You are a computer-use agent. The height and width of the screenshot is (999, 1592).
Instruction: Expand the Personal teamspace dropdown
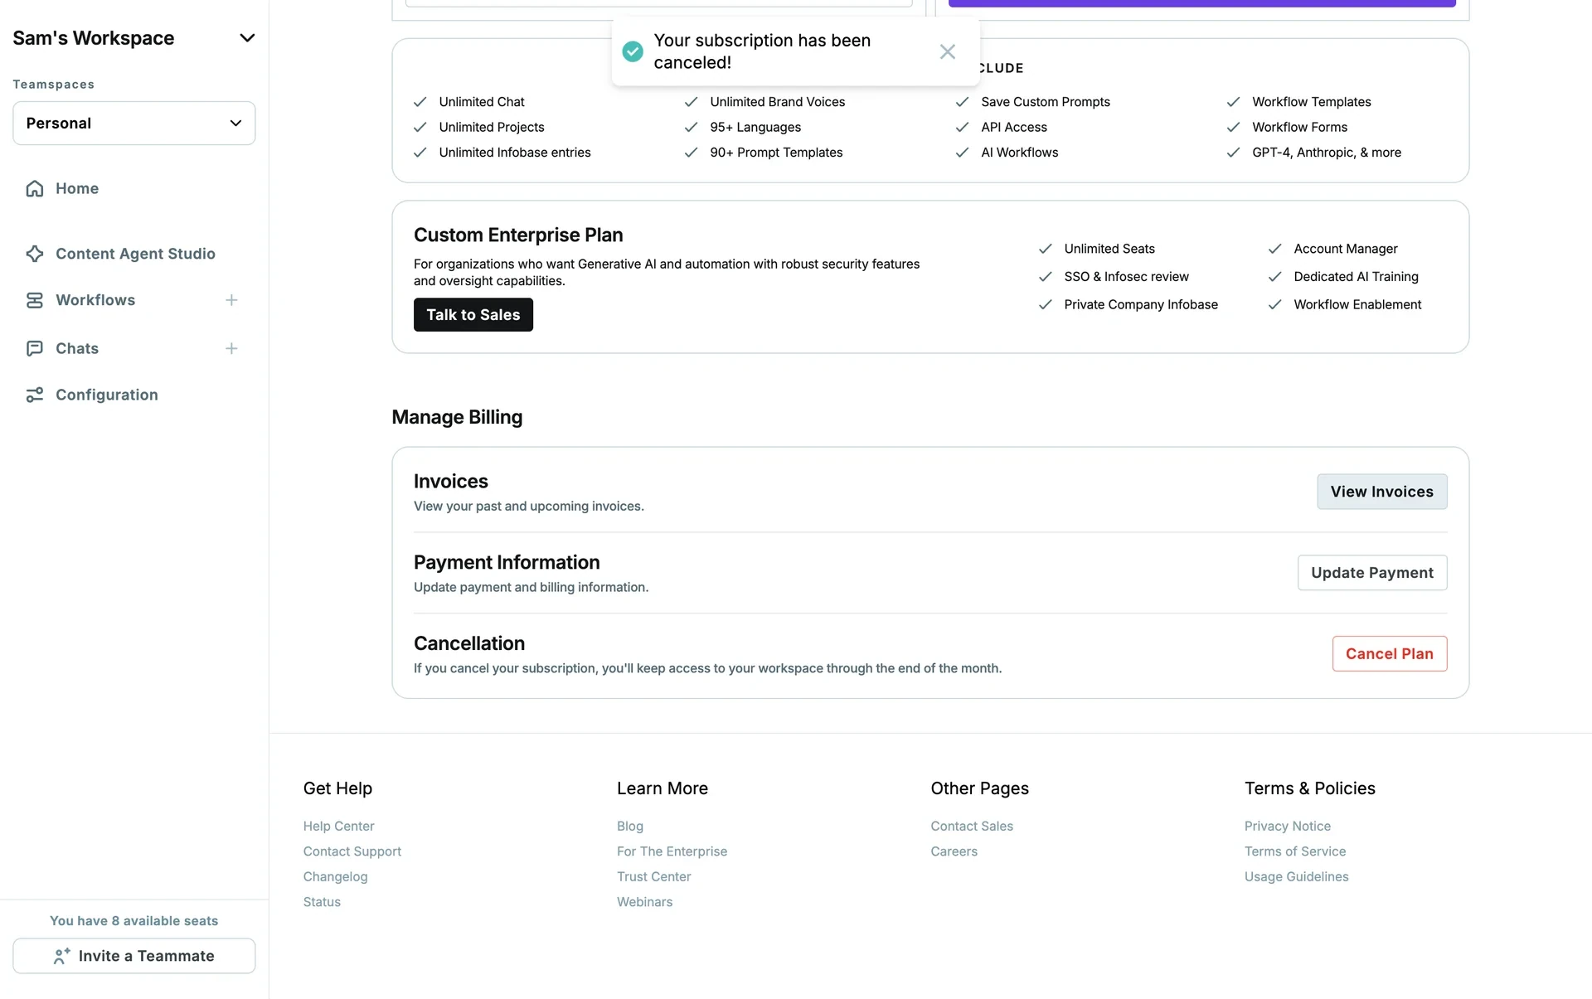[134, 123]
